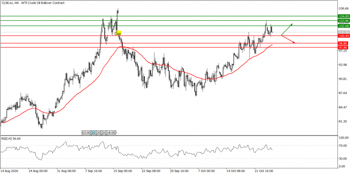353x174 pixels.
Task: Click the green 103.86 price level tag
Action: click(344, 20)
